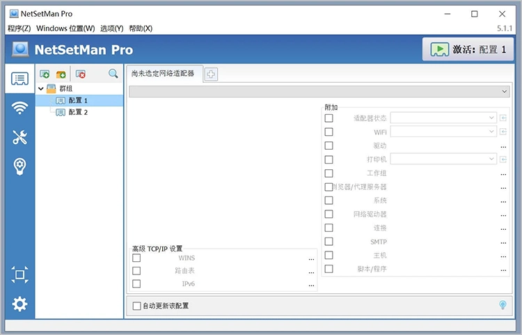Screen dimensions: 522x335
Task: Open the 选项(Y) menu
Action: [x=112, y=29]
